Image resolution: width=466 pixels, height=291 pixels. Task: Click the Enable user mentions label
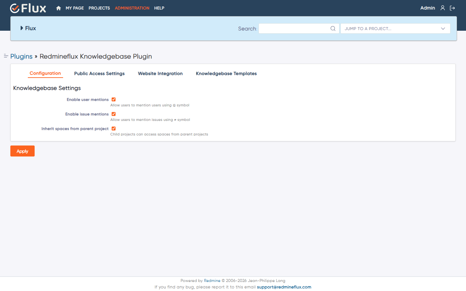coord(88,100)
